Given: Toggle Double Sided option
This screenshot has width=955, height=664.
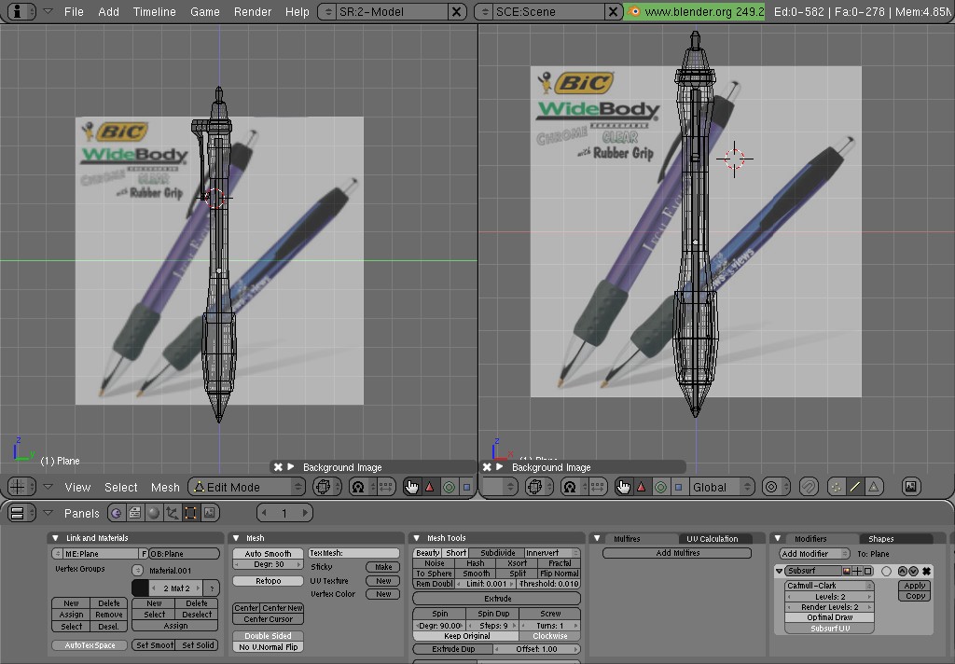Looking at the screenshot, I should coord(268,635).
